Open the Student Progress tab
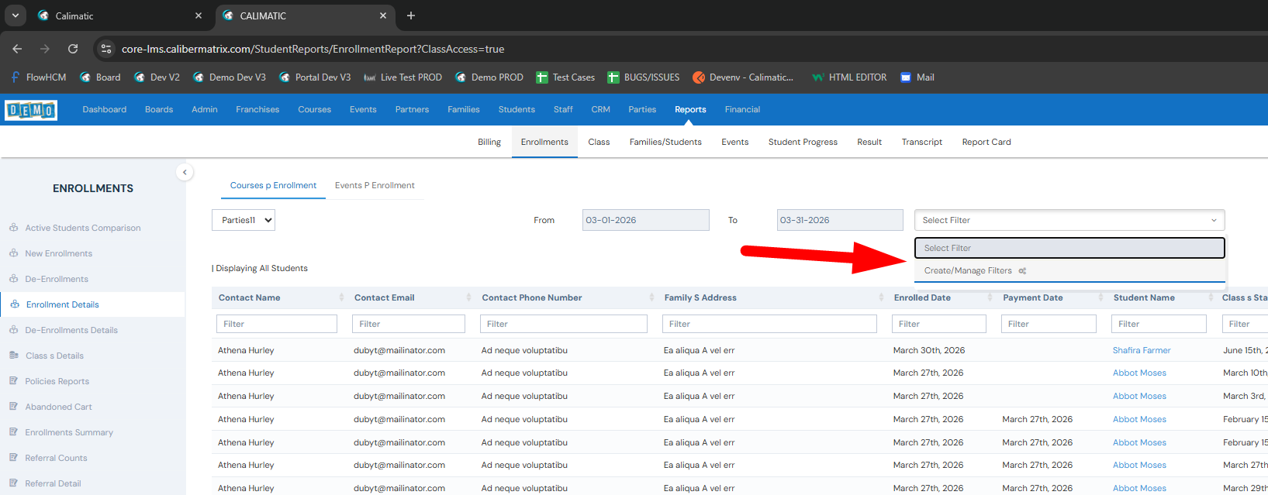Image resolution: width=1268 pixels, height=495 pixels. [x=803, y=142]
